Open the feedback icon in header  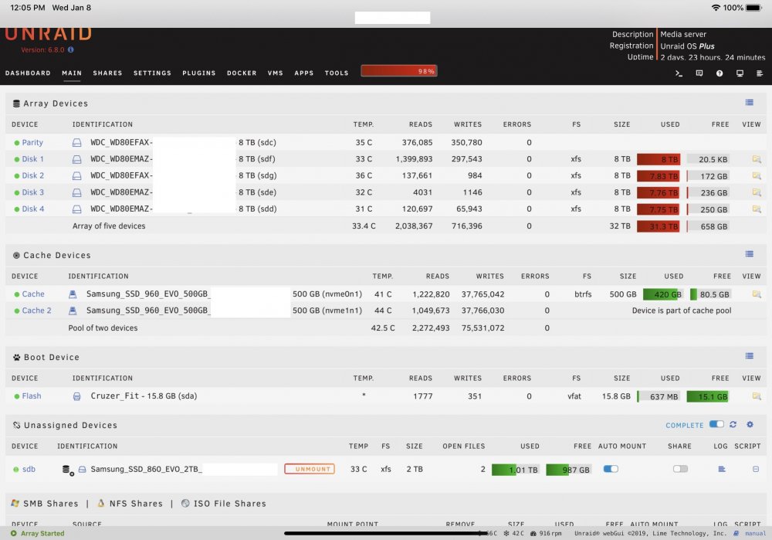click(x=699, y=73)
